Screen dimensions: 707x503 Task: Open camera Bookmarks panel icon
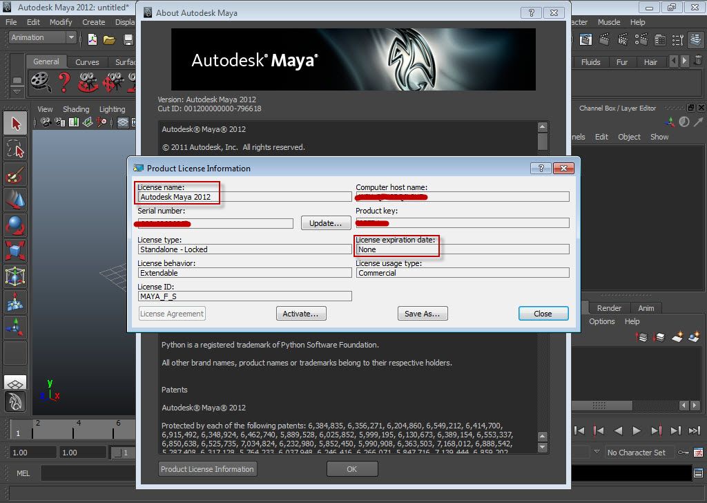pos(73,122)
